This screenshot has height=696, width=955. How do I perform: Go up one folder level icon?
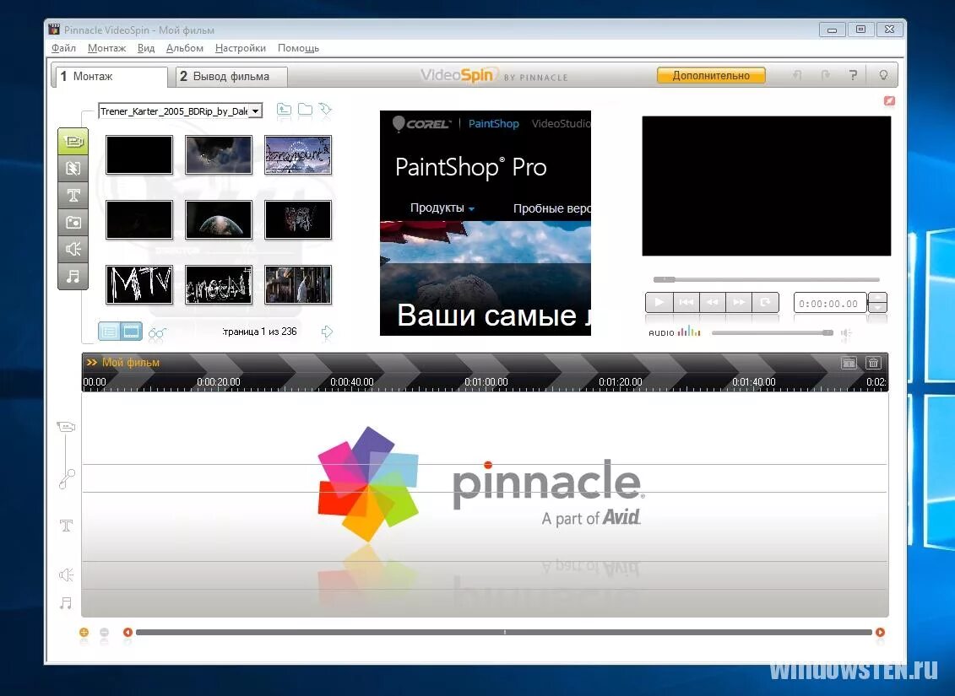284,110
